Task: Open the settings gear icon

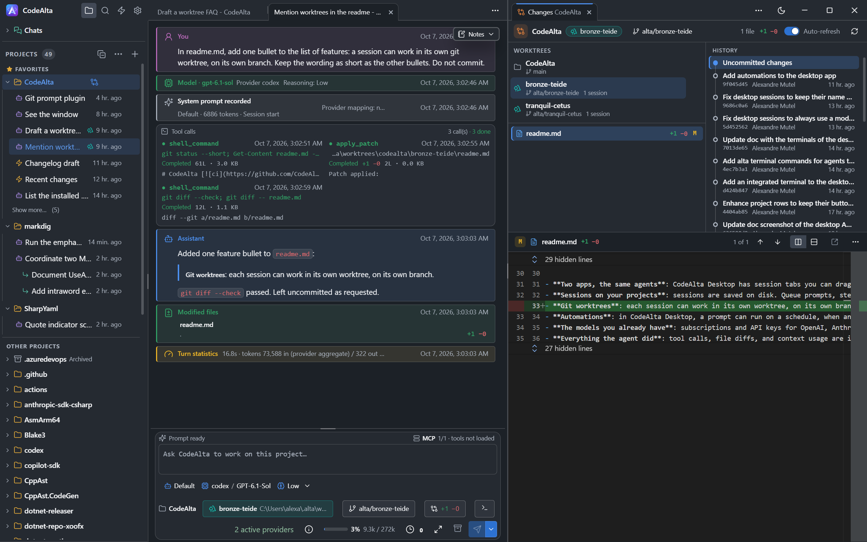Action: click(138, 10)
